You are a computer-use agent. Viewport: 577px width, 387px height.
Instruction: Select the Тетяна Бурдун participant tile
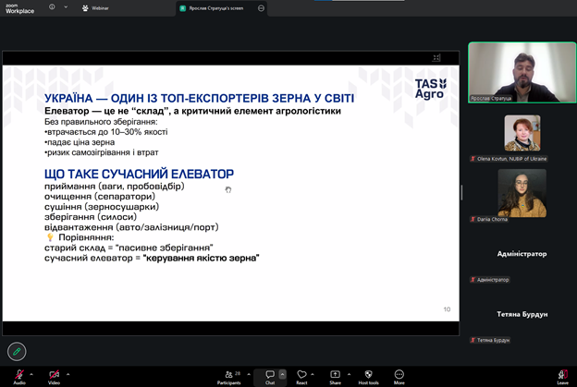(x=522, y=314)
